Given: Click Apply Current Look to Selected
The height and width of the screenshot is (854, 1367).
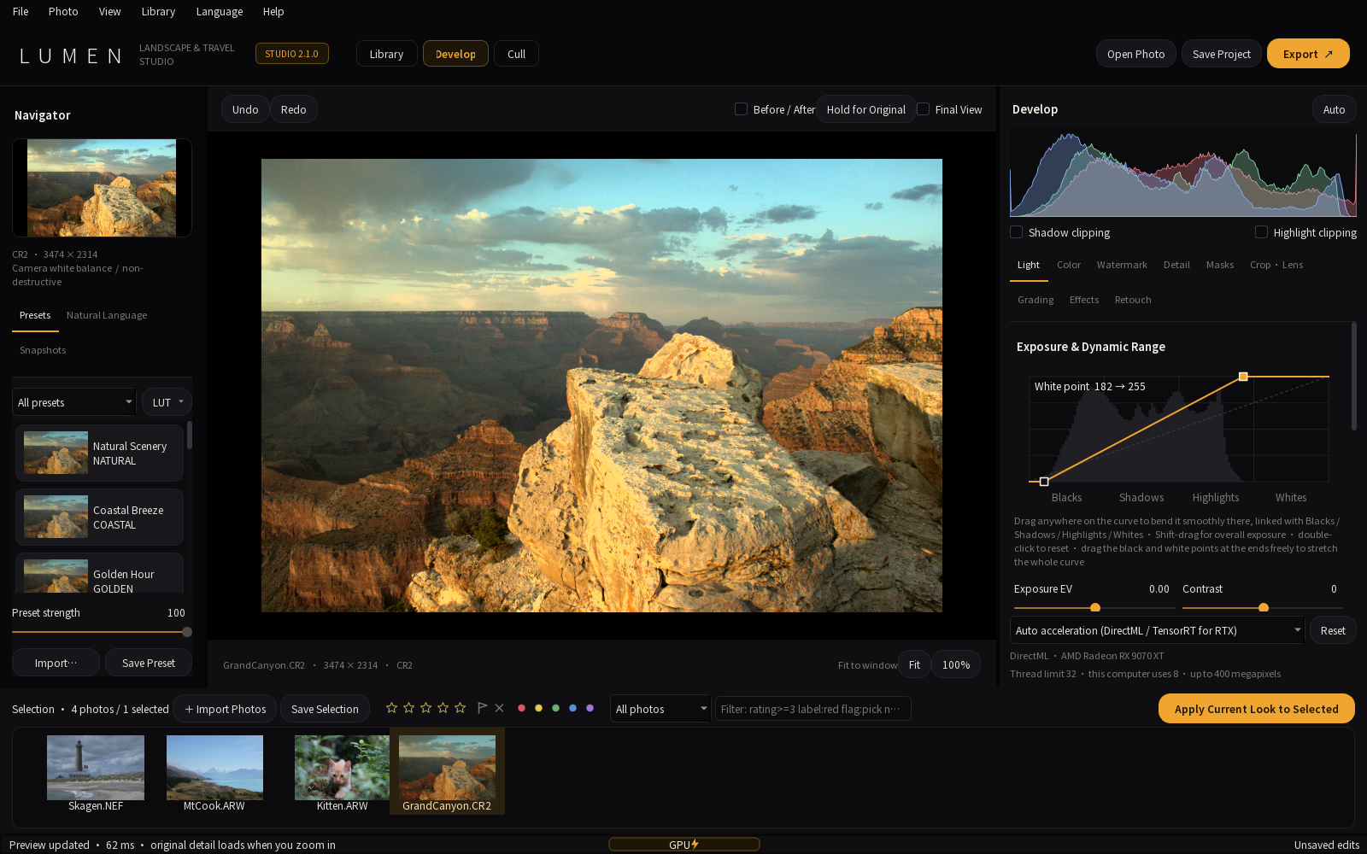Looking at the screenshot, I should click(1256, 709).
